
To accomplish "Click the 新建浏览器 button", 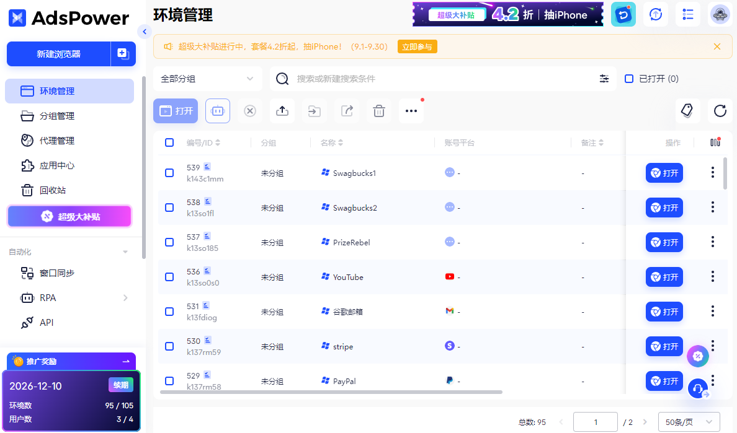I will 59,54.
